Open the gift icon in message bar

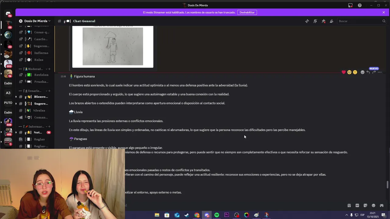coord(349,205)
